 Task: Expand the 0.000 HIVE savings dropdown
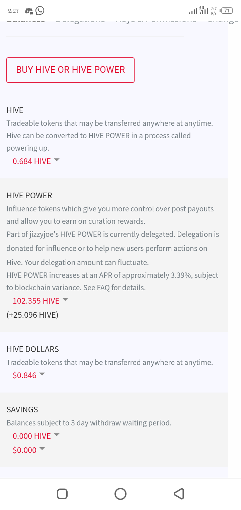36,436
